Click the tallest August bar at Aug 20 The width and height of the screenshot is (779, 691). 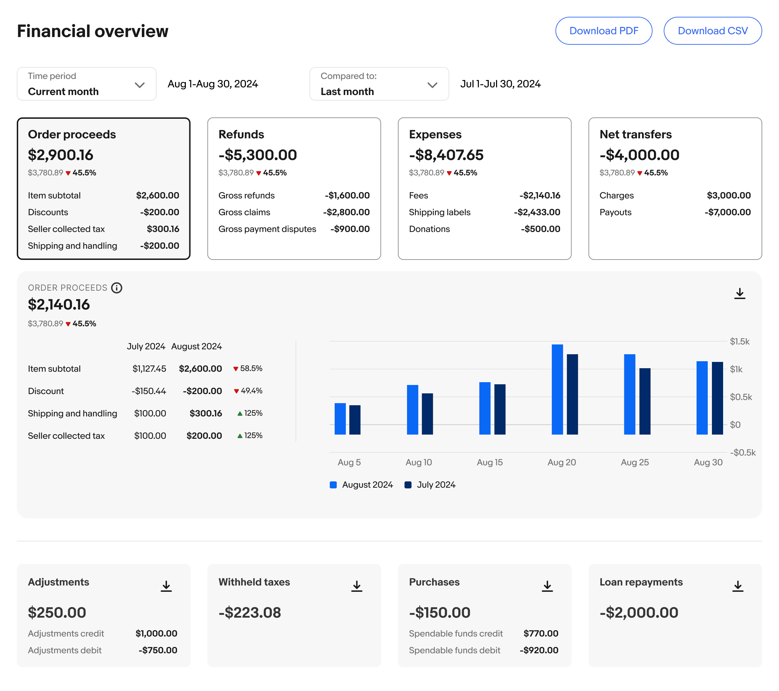pos(557,389)
